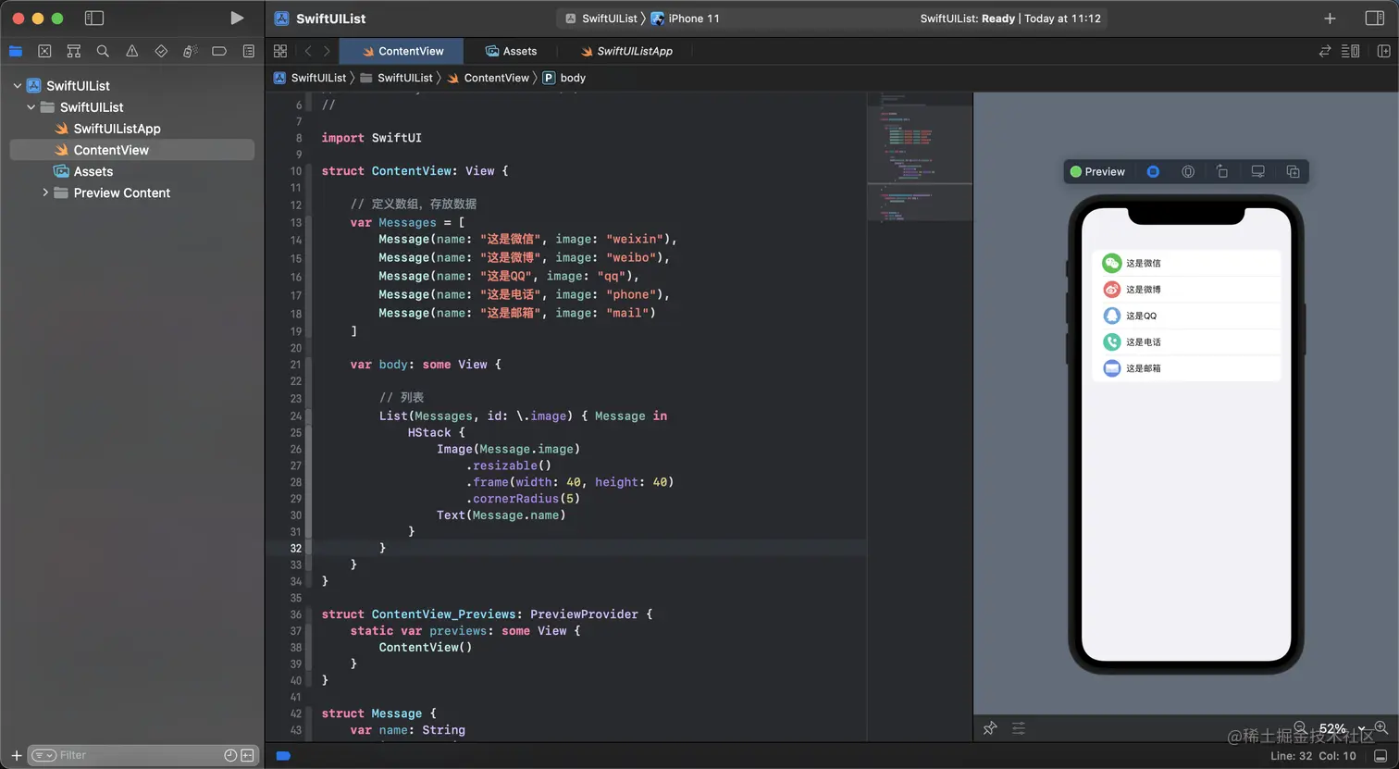
Task: Add new file with navigator plus button
Action: point(16,755)
